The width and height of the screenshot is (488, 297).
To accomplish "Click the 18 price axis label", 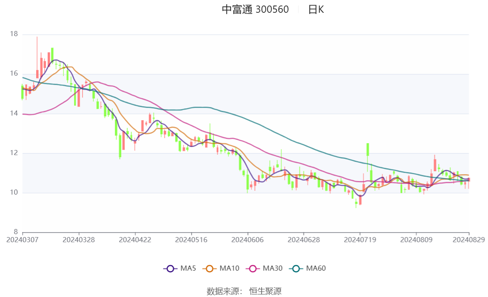I will click(x=14, y=34).
